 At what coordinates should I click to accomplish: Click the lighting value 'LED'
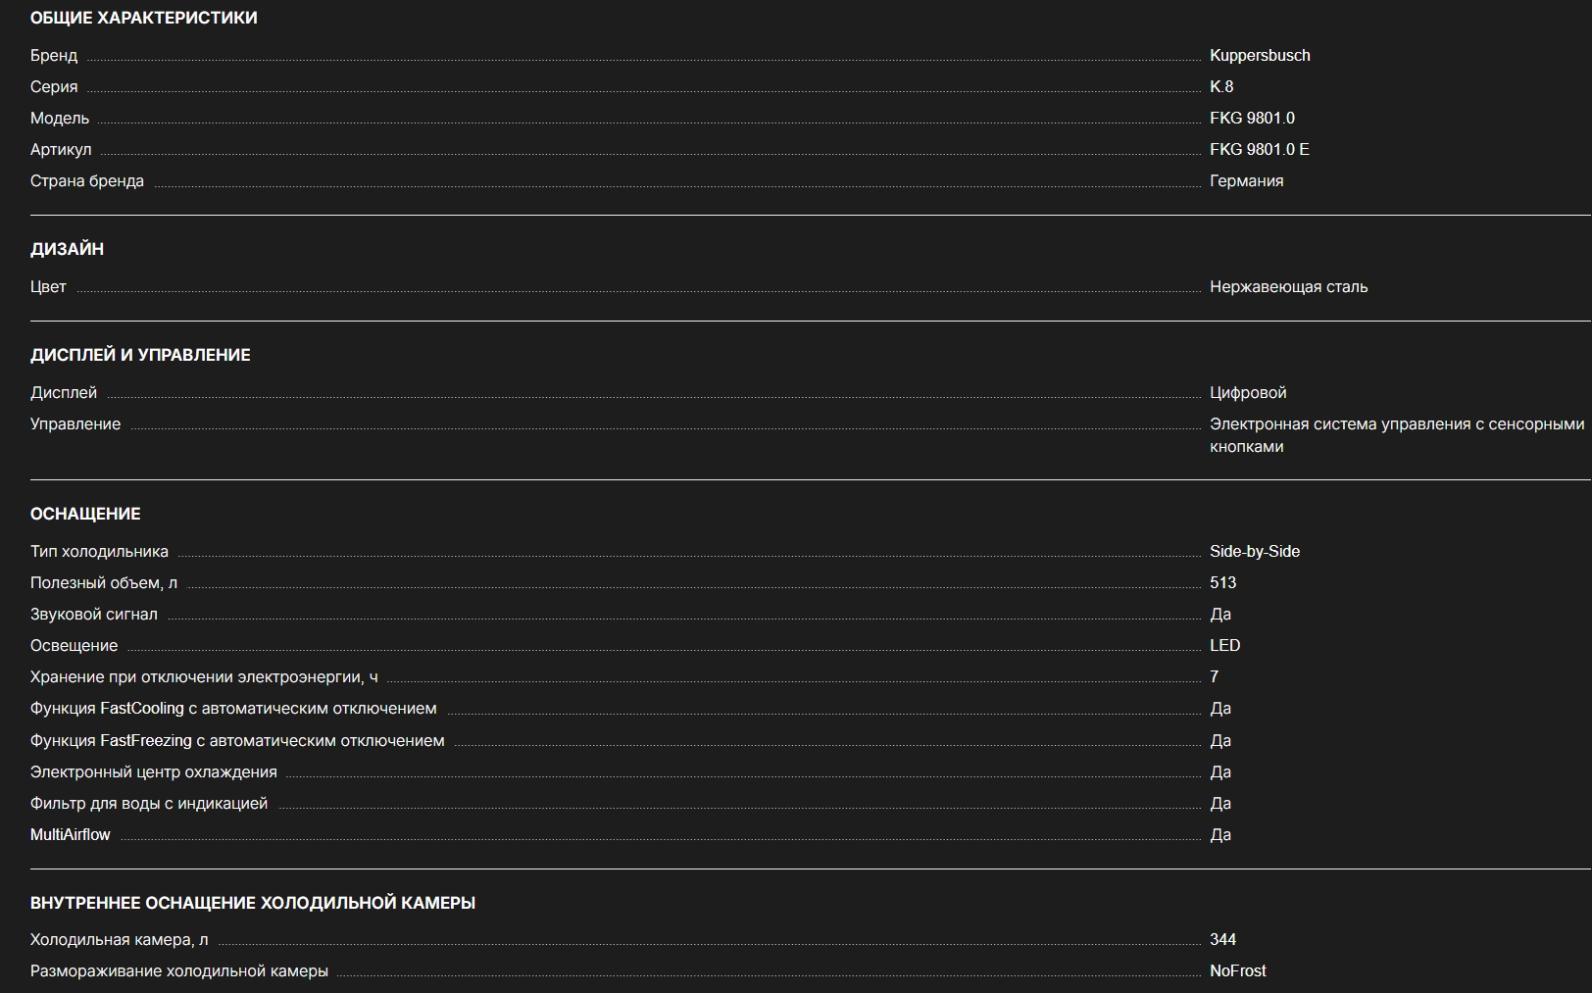(1225, 646)
